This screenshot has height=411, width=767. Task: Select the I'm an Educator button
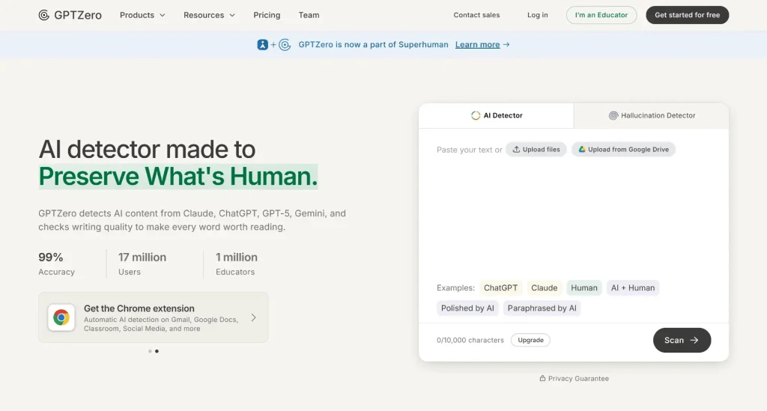pos(601,15)
